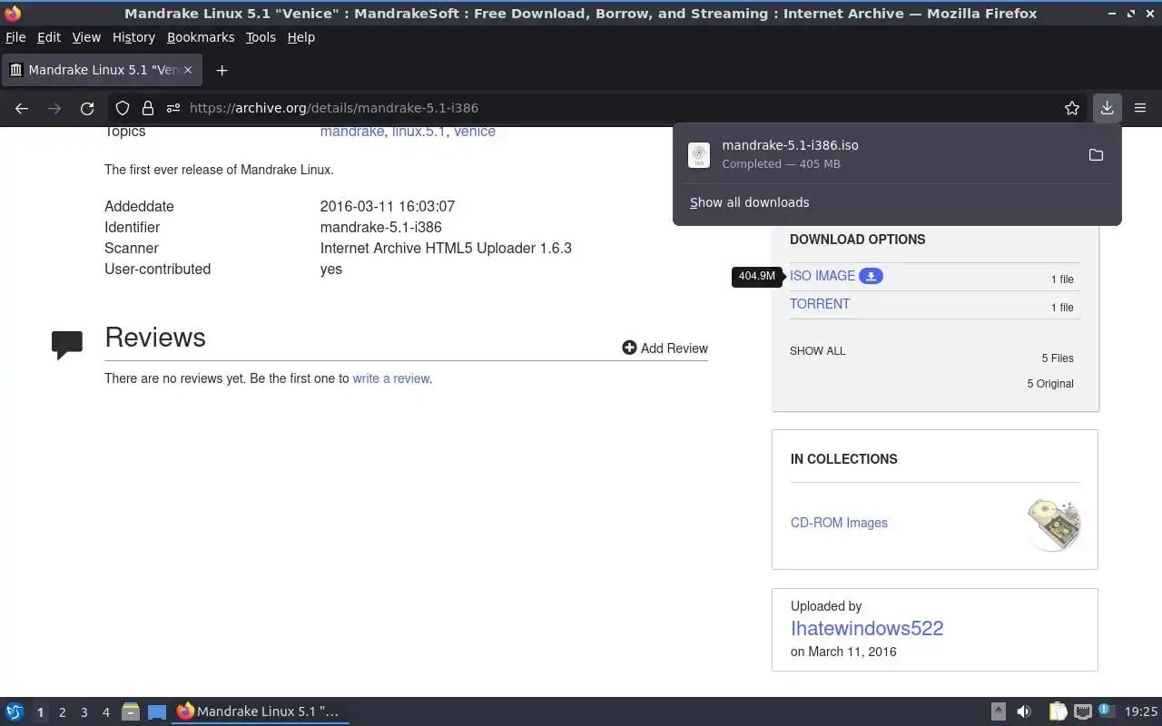Open the File menu
1162x726 pixels.
[15, 37]
